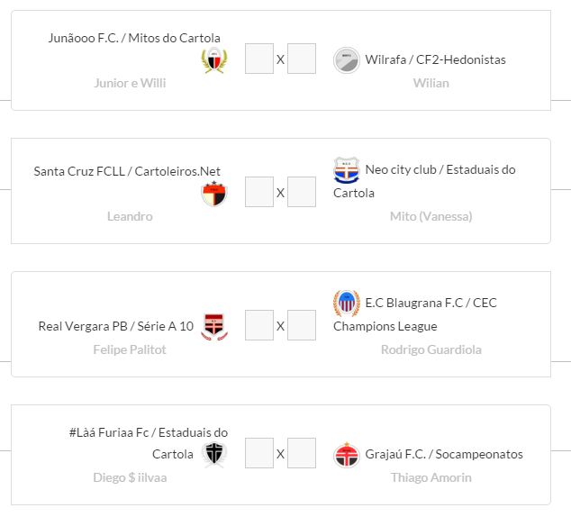Enter score for Santa Cruz FCLL

tap(259, 192)
